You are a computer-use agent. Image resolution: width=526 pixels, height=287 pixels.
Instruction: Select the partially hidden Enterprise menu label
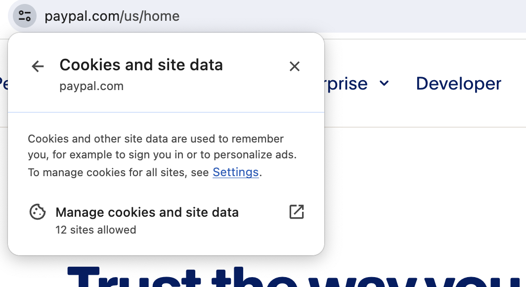(x=346, y=84)
